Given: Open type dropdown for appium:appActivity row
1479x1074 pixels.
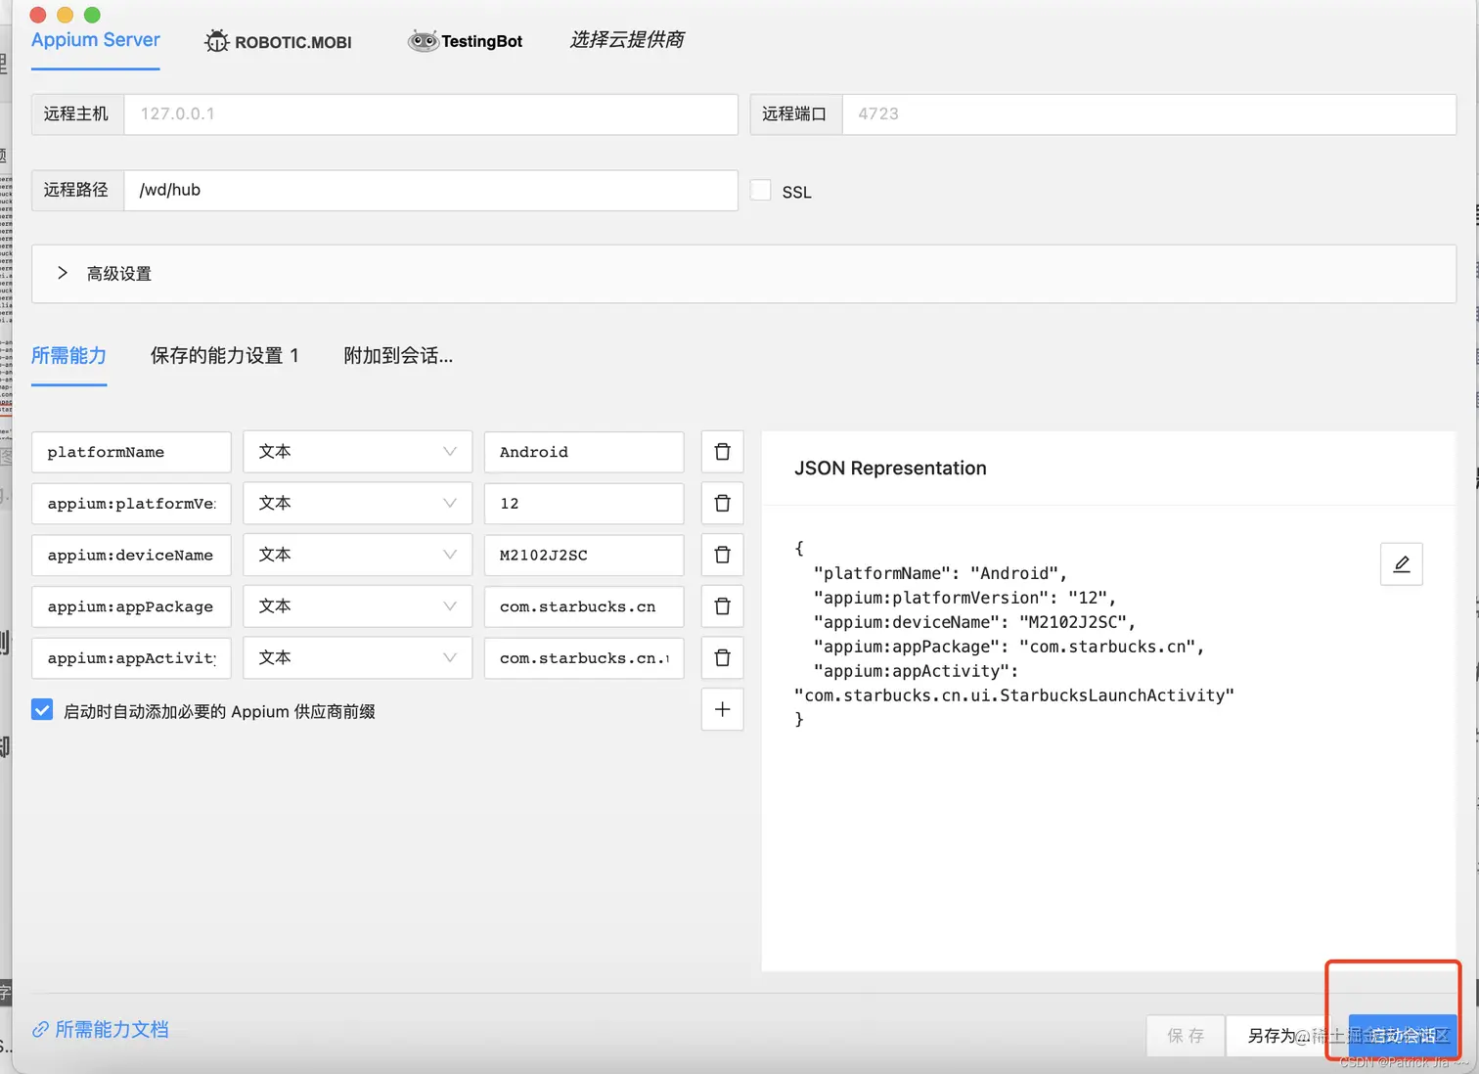Looking at the screenshot, I should (x=357, y=657).
